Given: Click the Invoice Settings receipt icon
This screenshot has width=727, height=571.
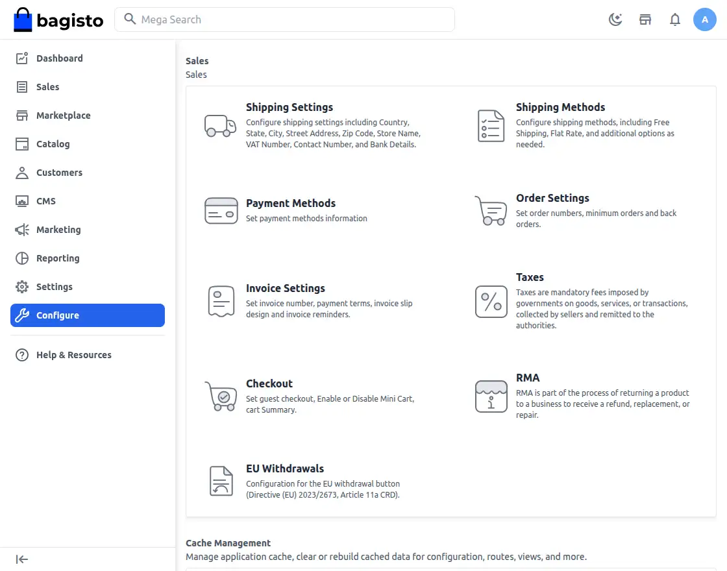Looking at the screenshot, I should pos(221,301).
